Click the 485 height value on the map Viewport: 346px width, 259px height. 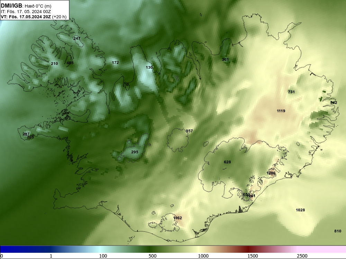coord(70,63)
